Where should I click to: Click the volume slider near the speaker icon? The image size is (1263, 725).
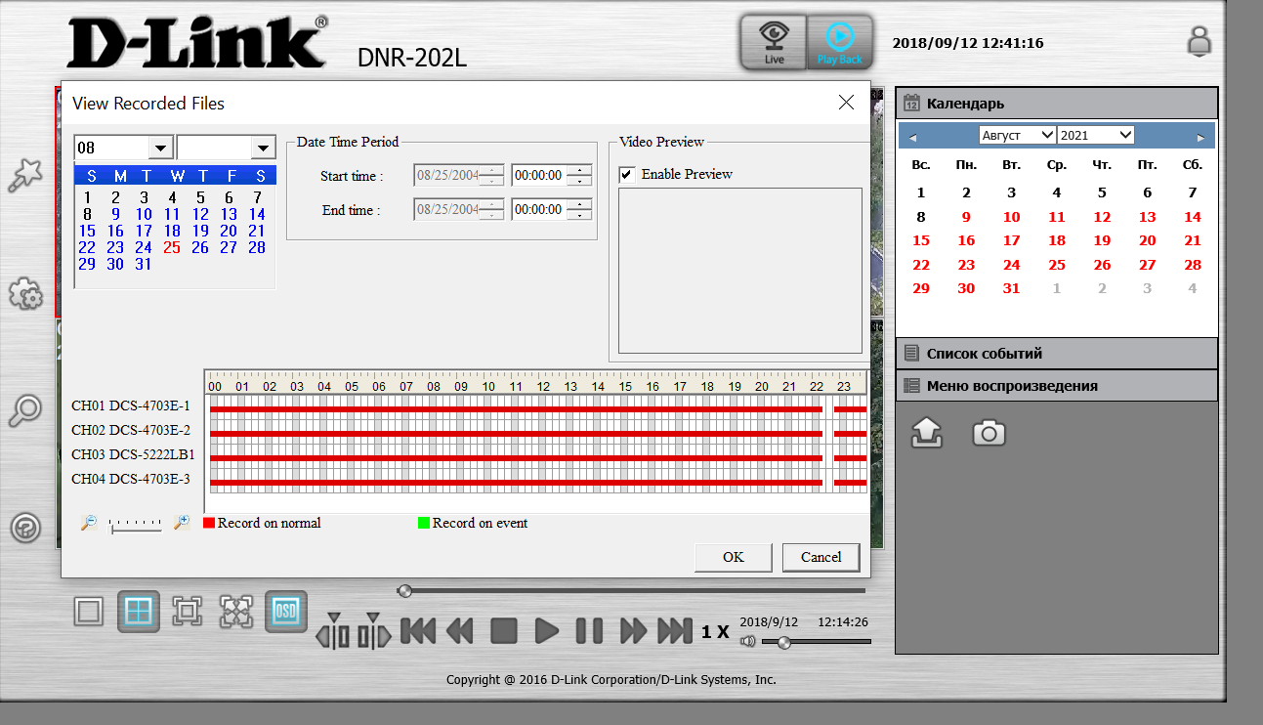[816, 642]
